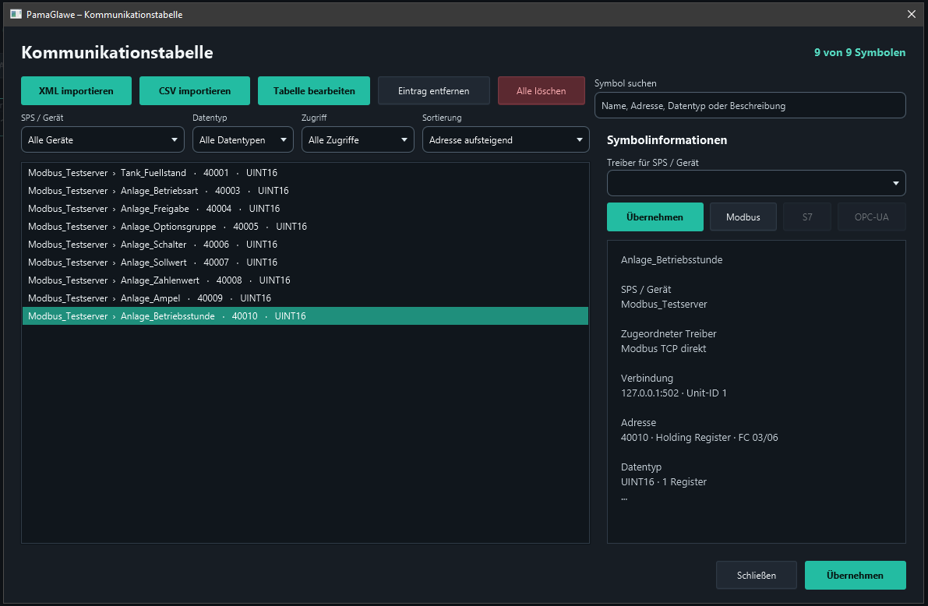Open Tabelle bearbeiten to edit the table
Viewport: 928px width, 606px height.
click(x=314, y=90)
